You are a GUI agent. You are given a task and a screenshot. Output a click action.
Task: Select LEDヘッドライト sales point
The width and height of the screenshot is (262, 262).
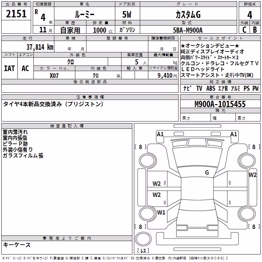202,69
